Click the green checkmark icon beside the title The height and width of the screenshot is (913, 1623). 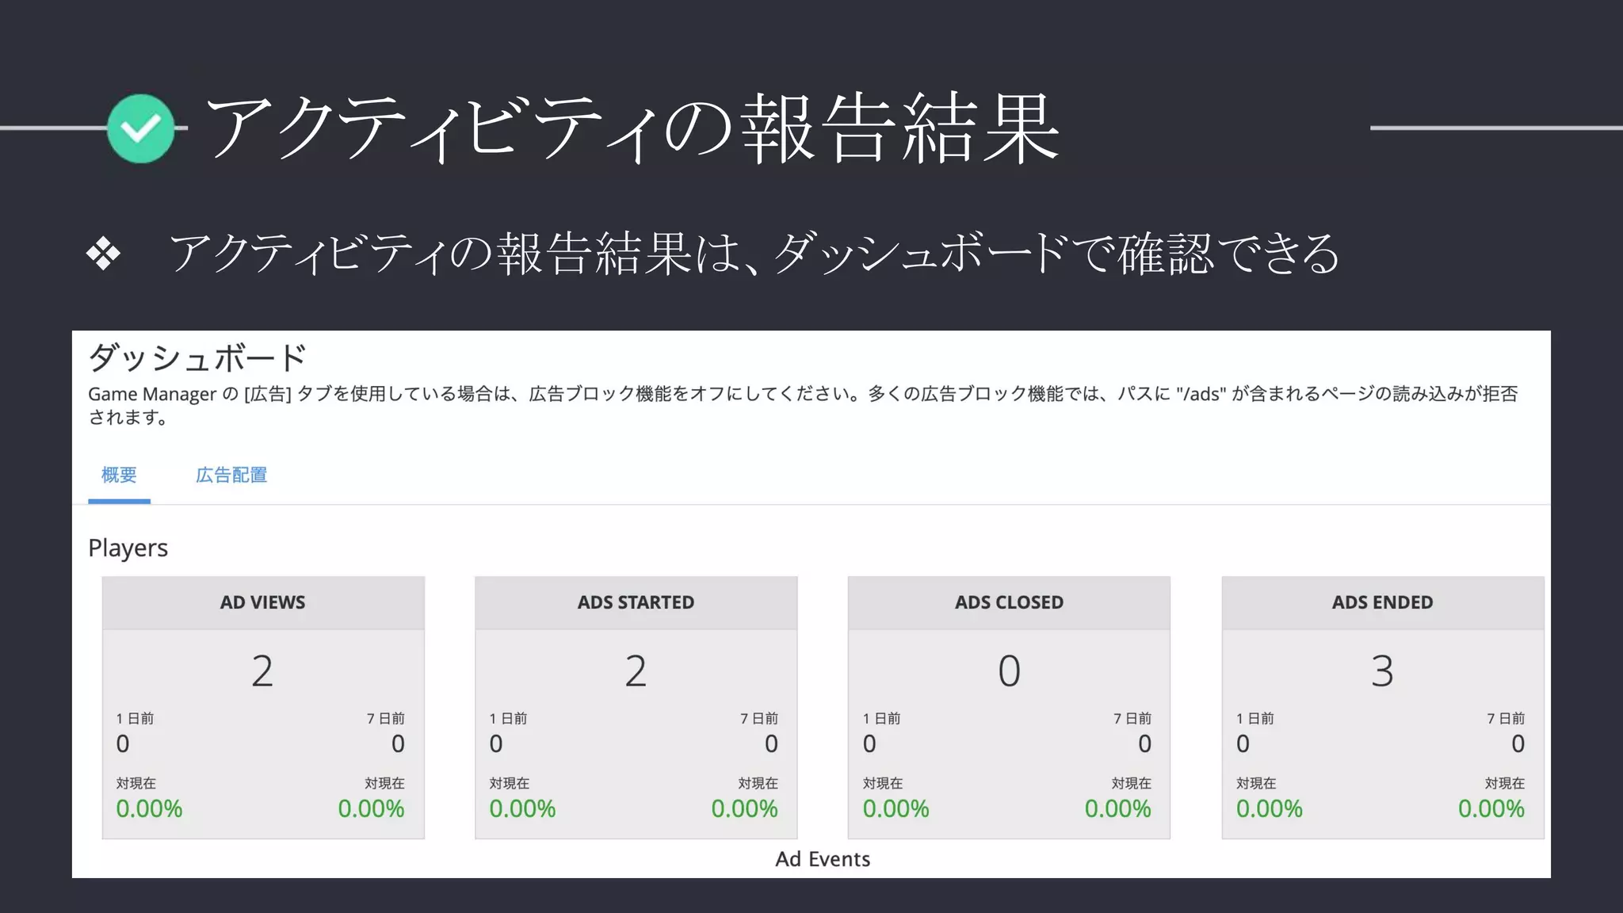click(x=141, y=128)
